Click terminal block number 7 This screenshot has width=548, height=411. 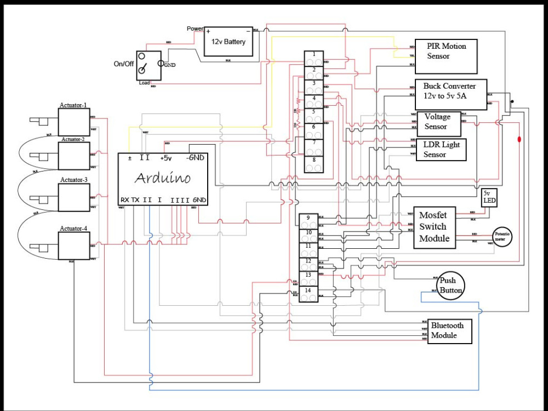[x=314, y=147]
